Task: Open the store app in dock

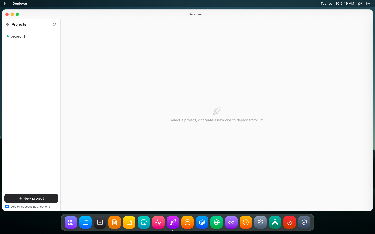Action: tap(144, 222)
